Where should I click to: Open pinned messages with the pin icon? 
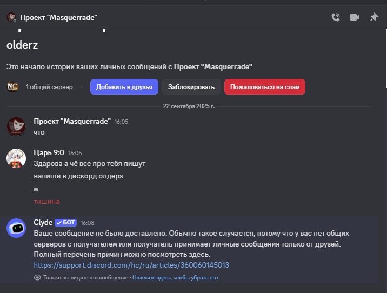[x=374, y=17]
